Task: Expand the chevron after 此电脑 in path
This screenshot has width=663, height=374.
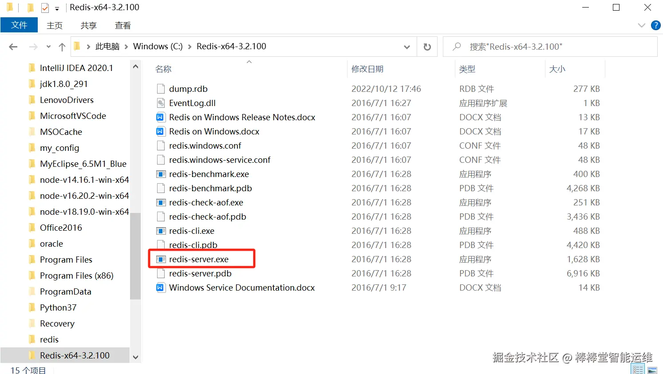Action: point(126,47)
